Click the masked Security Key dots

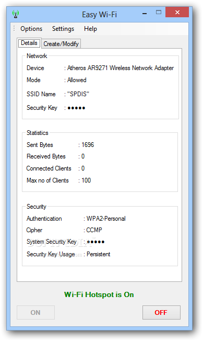[76, 108]
